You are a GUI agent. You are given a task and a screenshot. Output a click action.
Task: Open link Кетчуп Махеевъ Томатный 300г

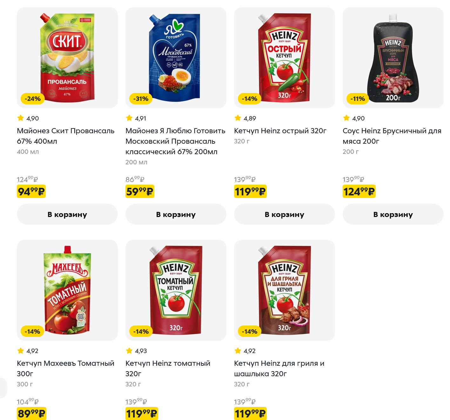point(65,368)
